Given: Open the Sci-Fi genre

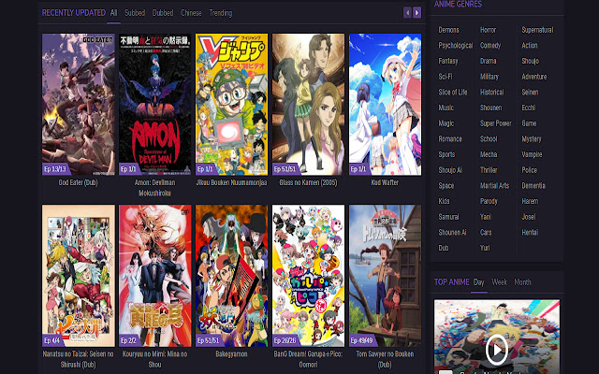Looking at the screenshot, I should [446, 77].
